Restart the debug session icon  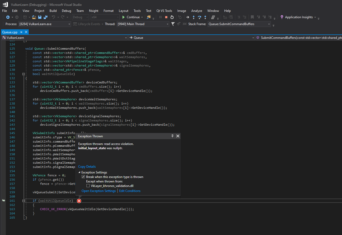click(x=172, y=17)
